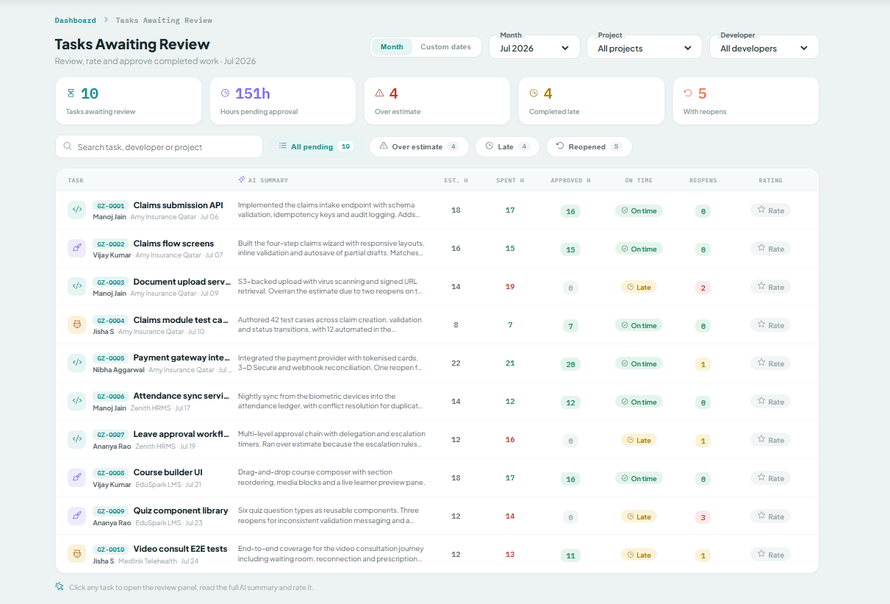Filter by Reopened tasks
The width and height of the screenshot is (890, 604).
coord(589,146)
